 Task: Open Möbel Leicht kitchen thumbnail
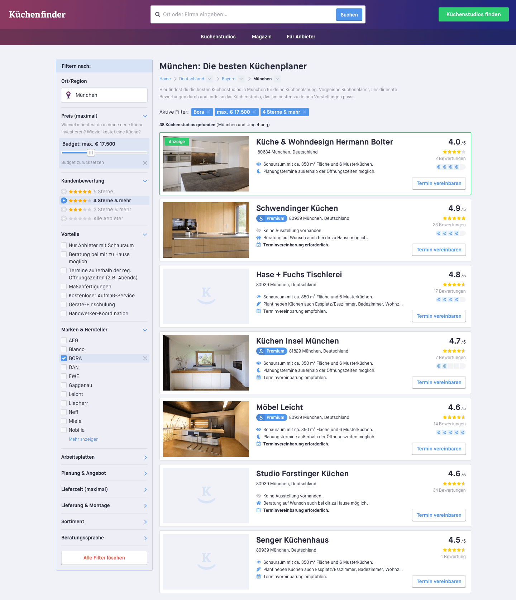click(206, 429)
